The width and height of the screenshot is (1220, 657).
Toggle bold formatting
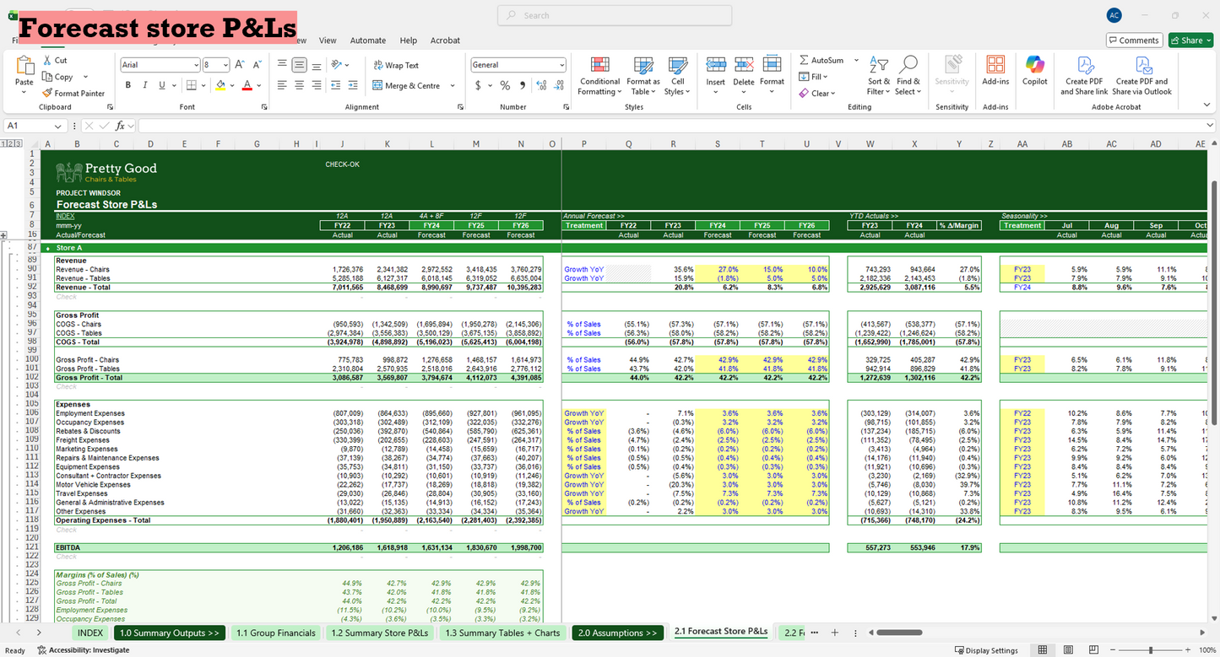click(127, 84)
